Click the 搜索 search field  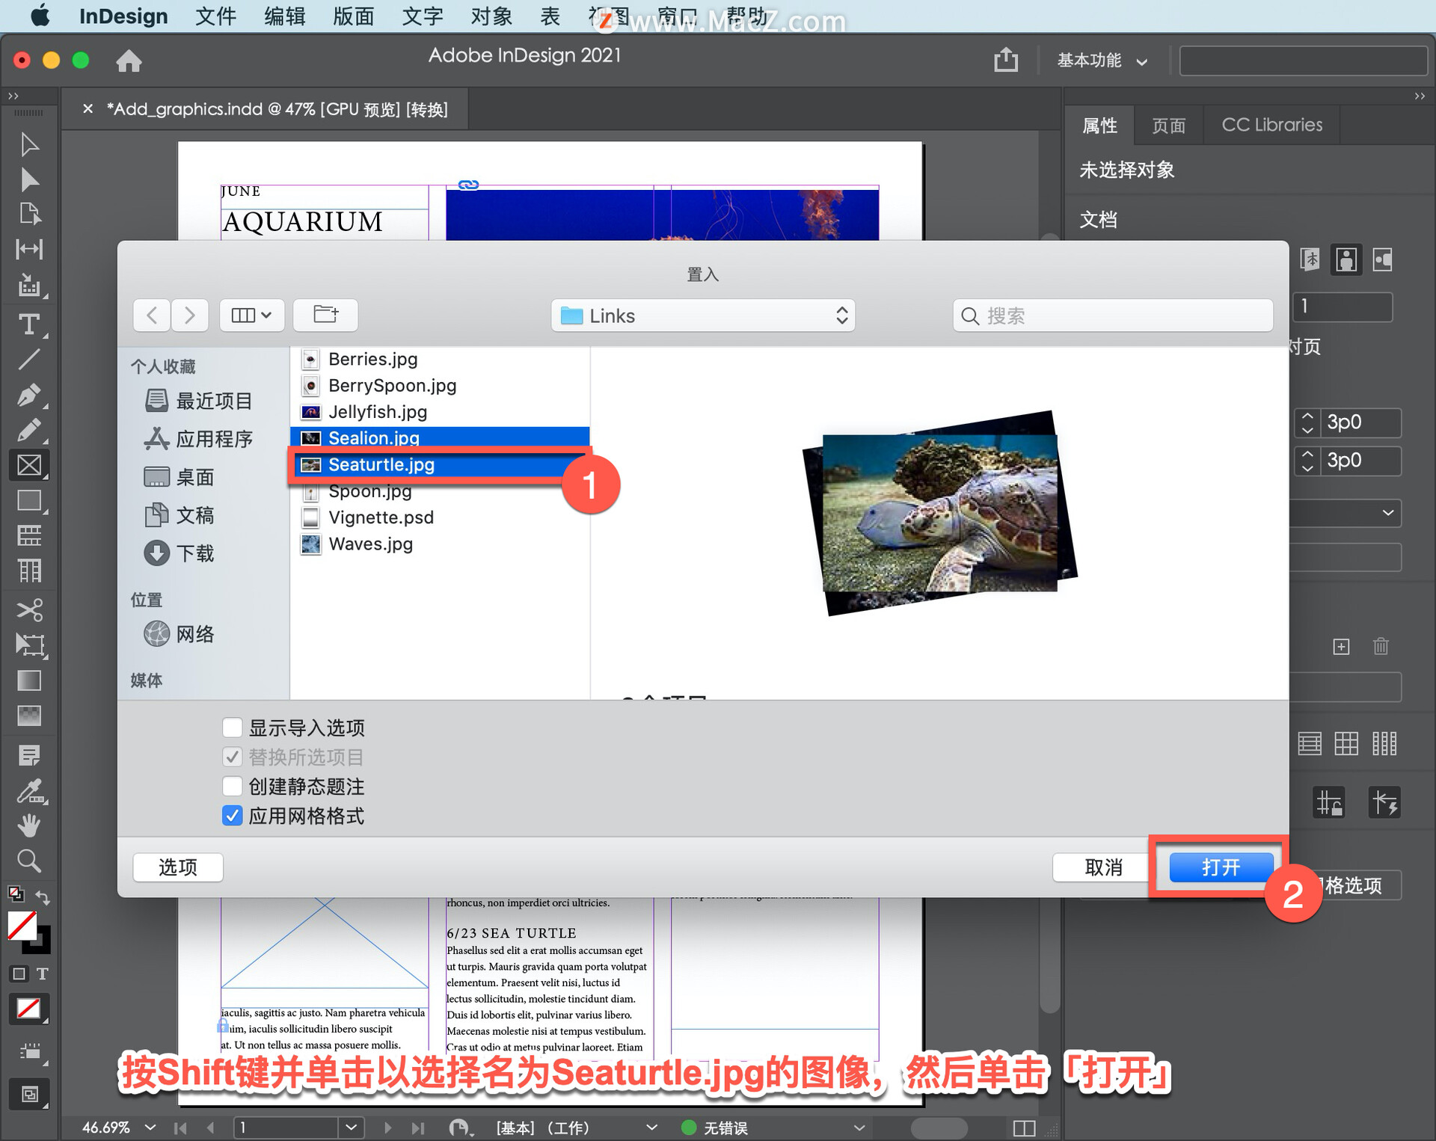tap(1113, 316)
